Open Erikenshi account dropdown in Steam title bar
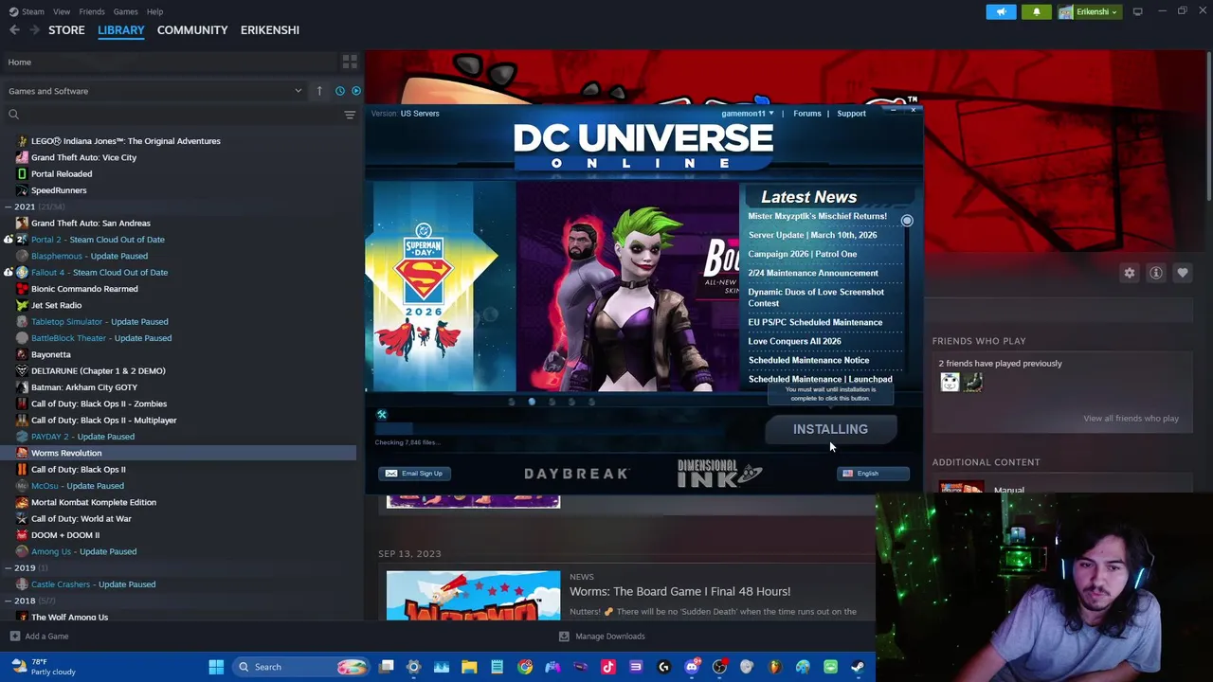This screenshot has height=682, width=1213. (x=1090, y=11)
